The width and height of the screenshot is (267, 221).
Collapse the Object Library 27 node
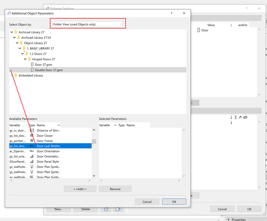click(17, 43)
